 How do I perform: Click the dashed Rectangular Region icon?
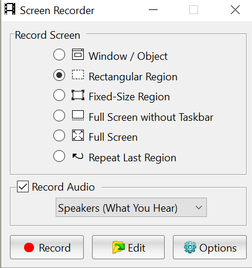point(78,74)
